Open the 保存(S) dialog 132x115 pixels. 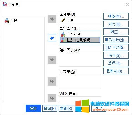click(x=116, y=55)
